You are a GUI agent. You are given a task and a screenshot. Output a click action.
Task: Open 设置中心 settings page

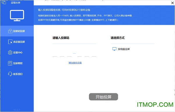coord(17,52)
